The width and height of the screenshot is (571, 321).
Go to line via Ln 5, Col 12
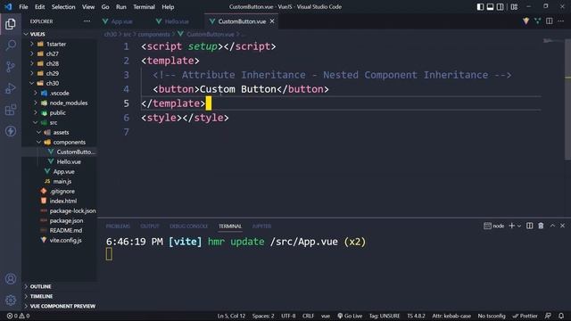pos(231,316)
